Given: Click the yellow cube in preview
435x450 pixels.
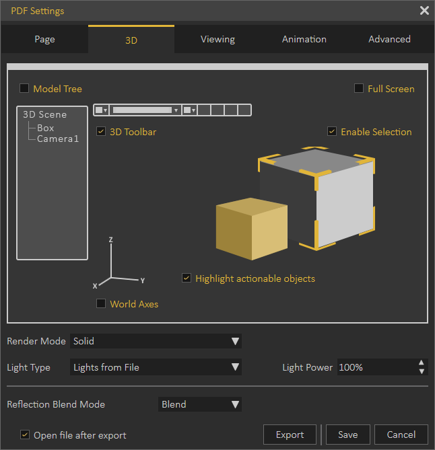Looking at the screenshot, I should 251,229.
